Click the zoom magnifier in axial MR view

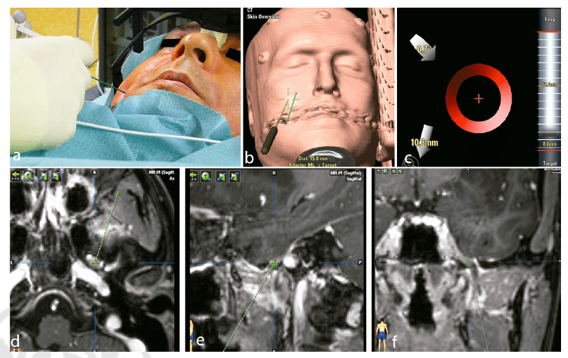pos(29,177)
